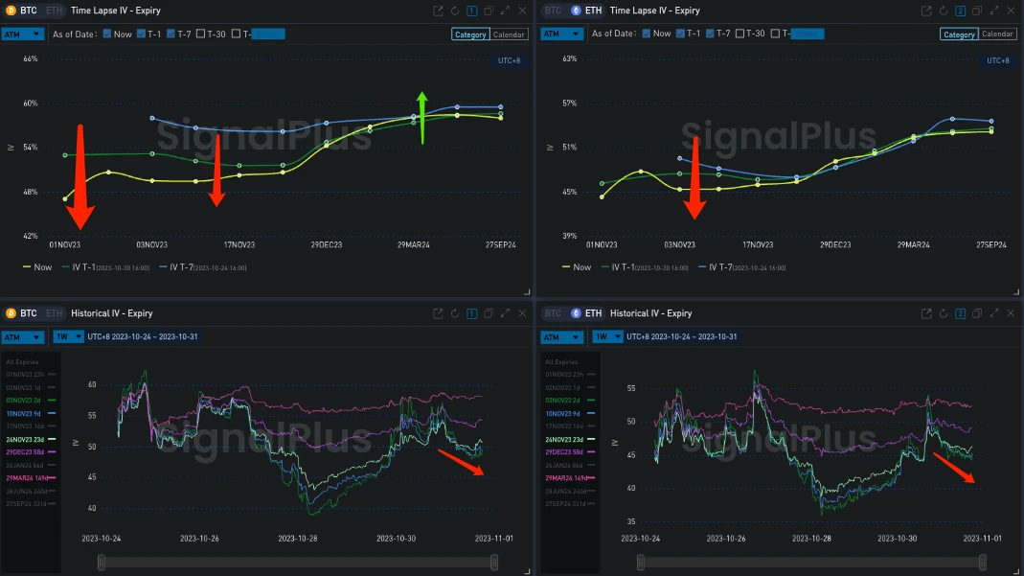The width and height of the screenshot is (1024, 576).
Task: Click the right handle of BTC Historical IV range slider
Action: point(494,562)
